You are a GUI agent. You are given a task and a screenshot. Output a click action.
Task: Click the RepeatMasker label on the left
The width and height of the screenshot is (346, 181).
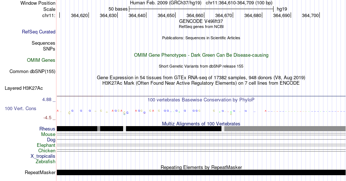click(x=40, y=172)
